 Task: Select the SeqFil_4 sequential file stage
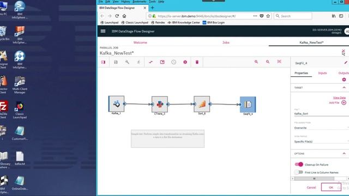[x=248, y=105]
